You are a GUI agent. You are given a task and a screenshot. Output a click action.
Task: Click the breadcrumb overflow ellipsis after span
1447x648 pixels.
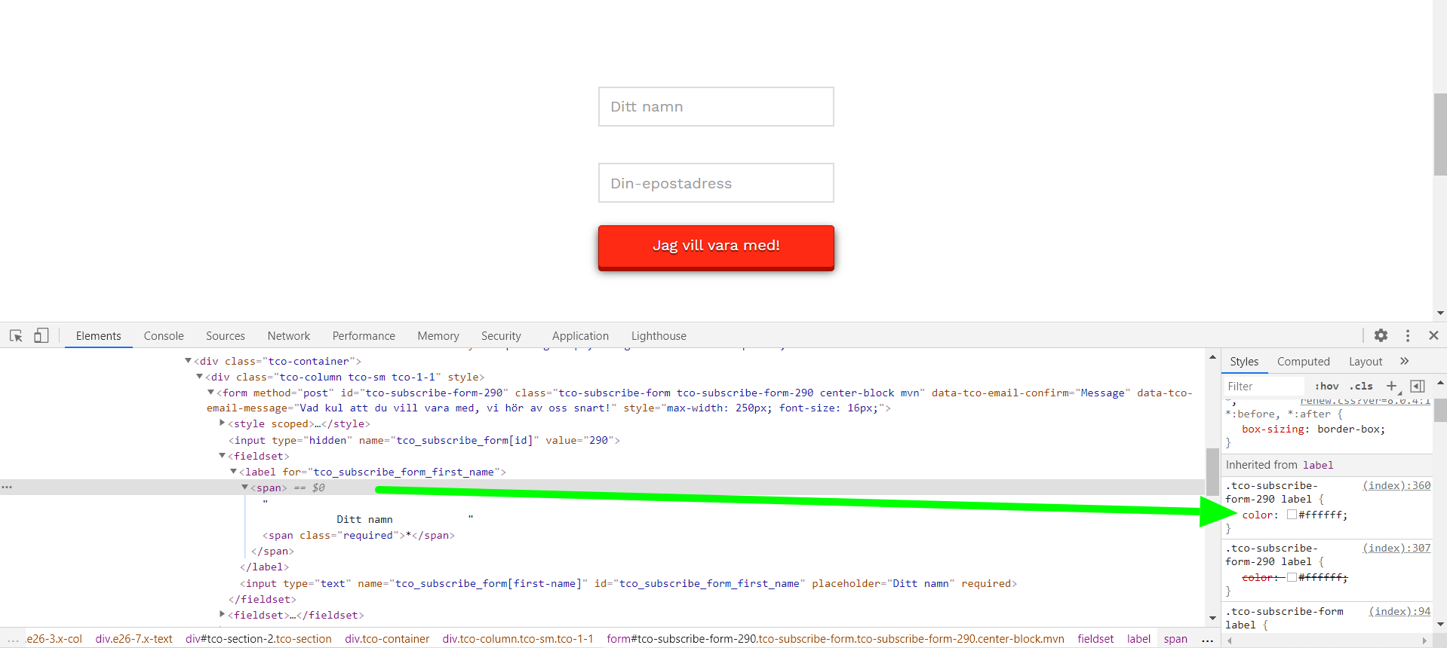tap(1207, 639)
